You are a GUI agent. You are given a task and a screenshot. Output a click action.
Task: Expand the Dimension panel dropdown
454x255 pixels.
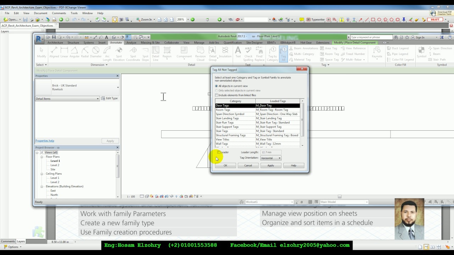click(x=99, y=65)
